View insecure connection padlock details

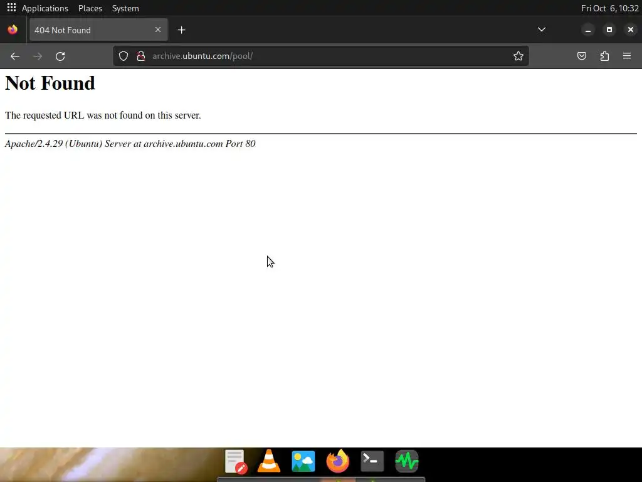(141, 56)
